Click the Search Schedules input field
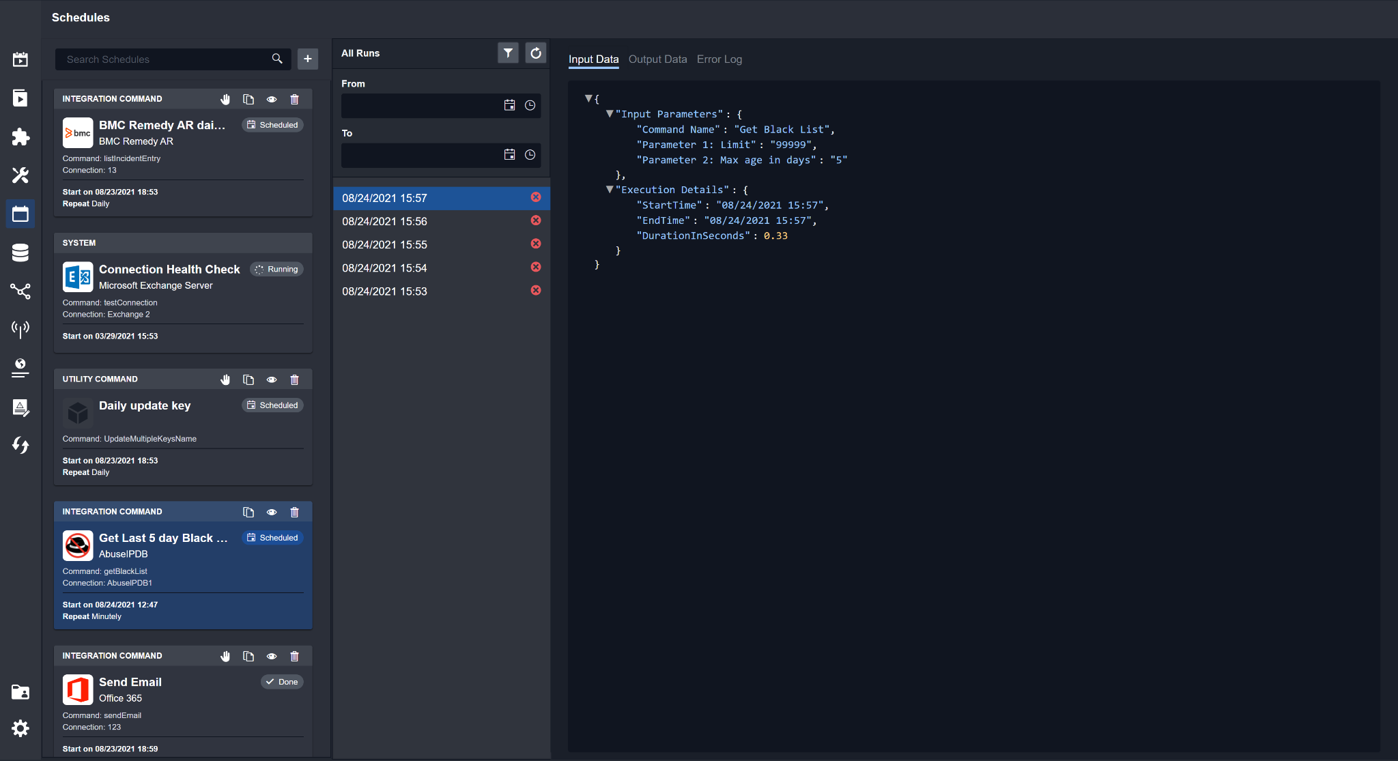This screenshot has width=1398, height=761. [164, 59]
